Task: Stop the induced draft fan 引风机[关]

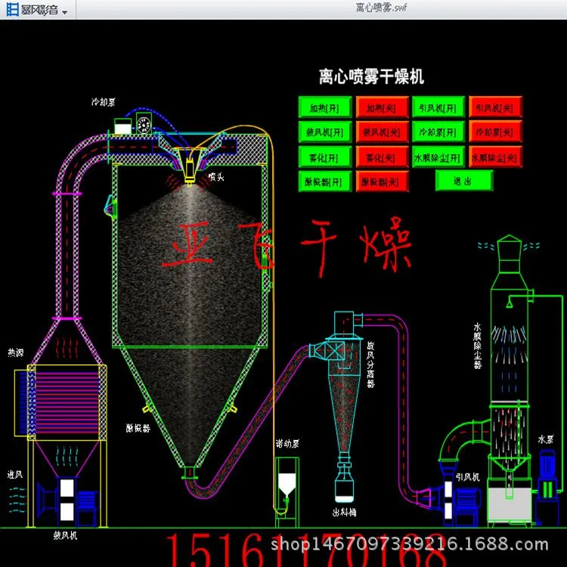Action: 495,107
